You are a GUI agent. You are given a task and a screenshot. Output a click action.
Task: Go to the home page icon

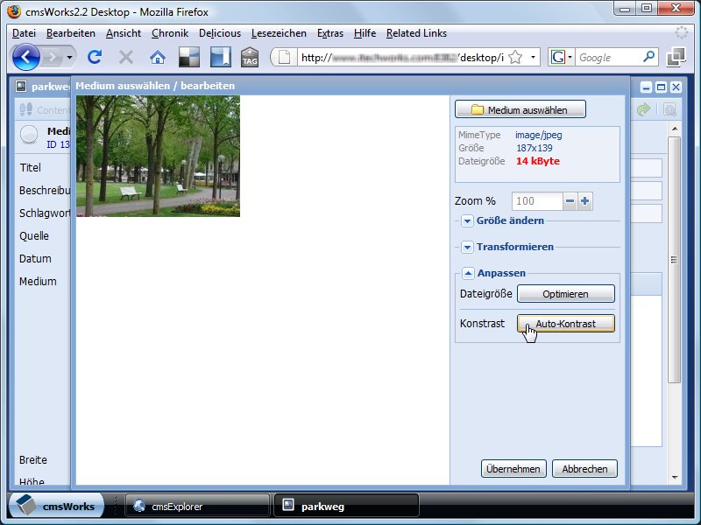[158, 57]
